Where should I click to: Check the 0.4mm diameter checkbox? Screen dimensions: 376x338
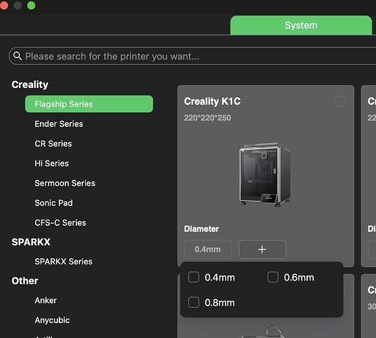[194, 277]
